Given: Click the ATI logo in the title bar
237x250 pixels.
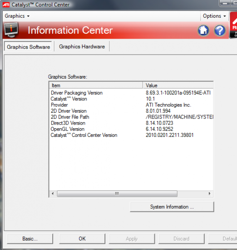Looking at the screenshot, I should pyautogui.click(x=6, y=5).
